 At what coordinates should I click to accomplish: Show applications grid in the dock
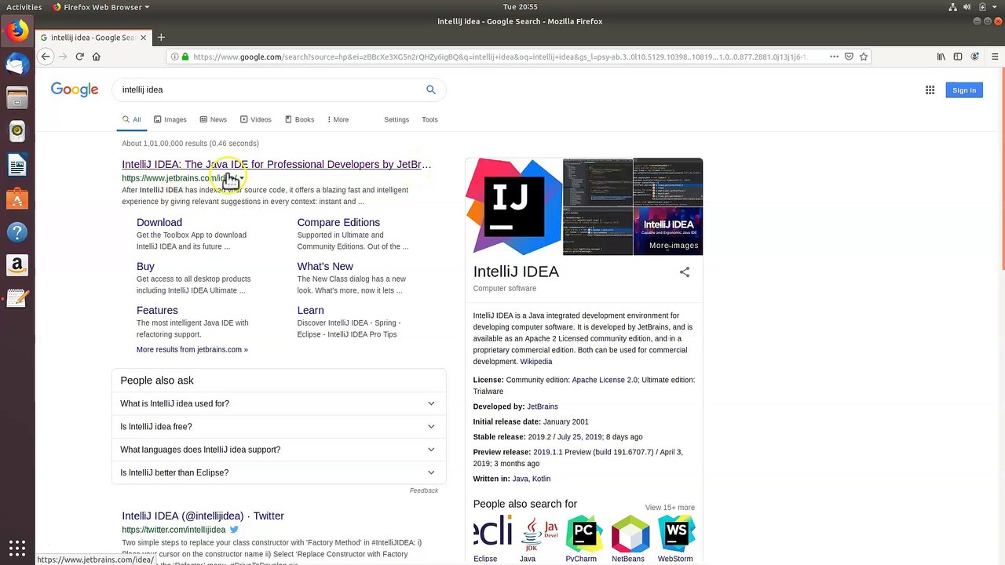point(17,548)
